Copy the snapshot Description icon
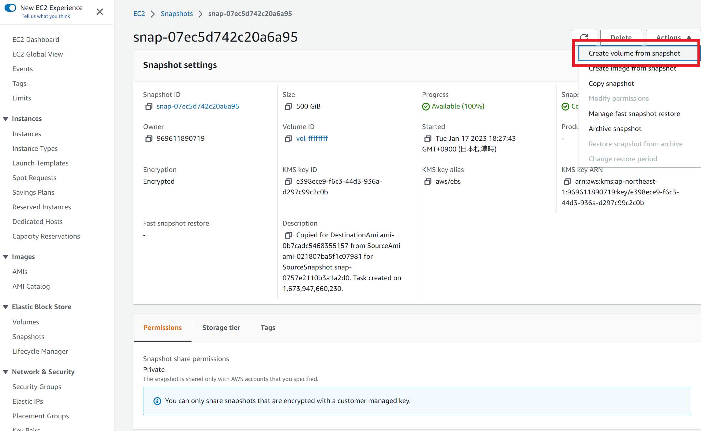Image resolution: width=701 pixels, height=431 pixels. 288,235
